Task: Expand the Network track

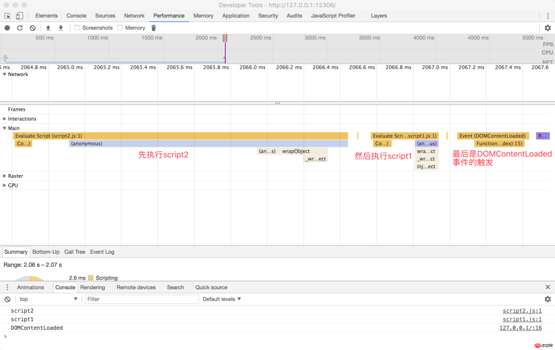Action: point(5,74)
